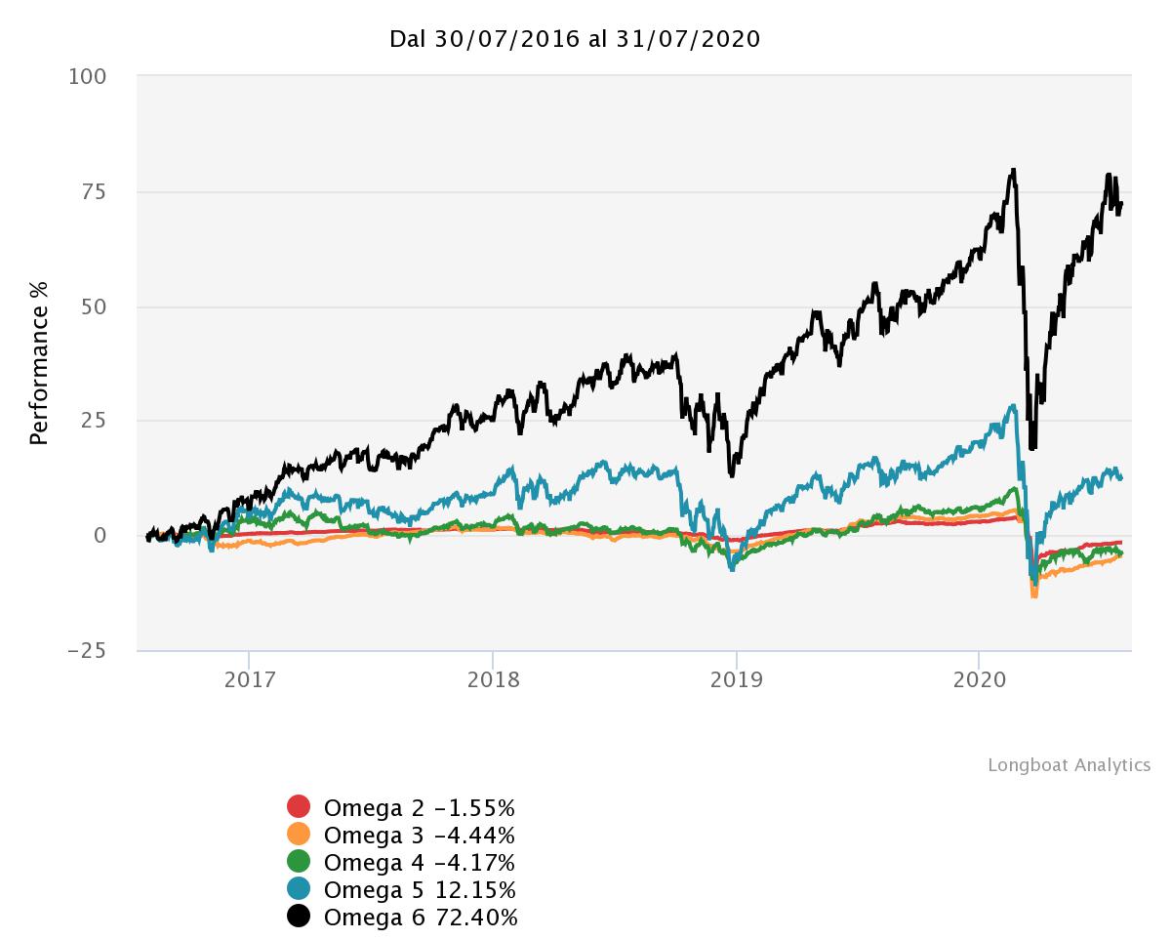Click the green Omega 4 legend circle
Image resolution: width=1171 pixels, height=939 pixels.
pyautogui.click(x=299, y=862)
